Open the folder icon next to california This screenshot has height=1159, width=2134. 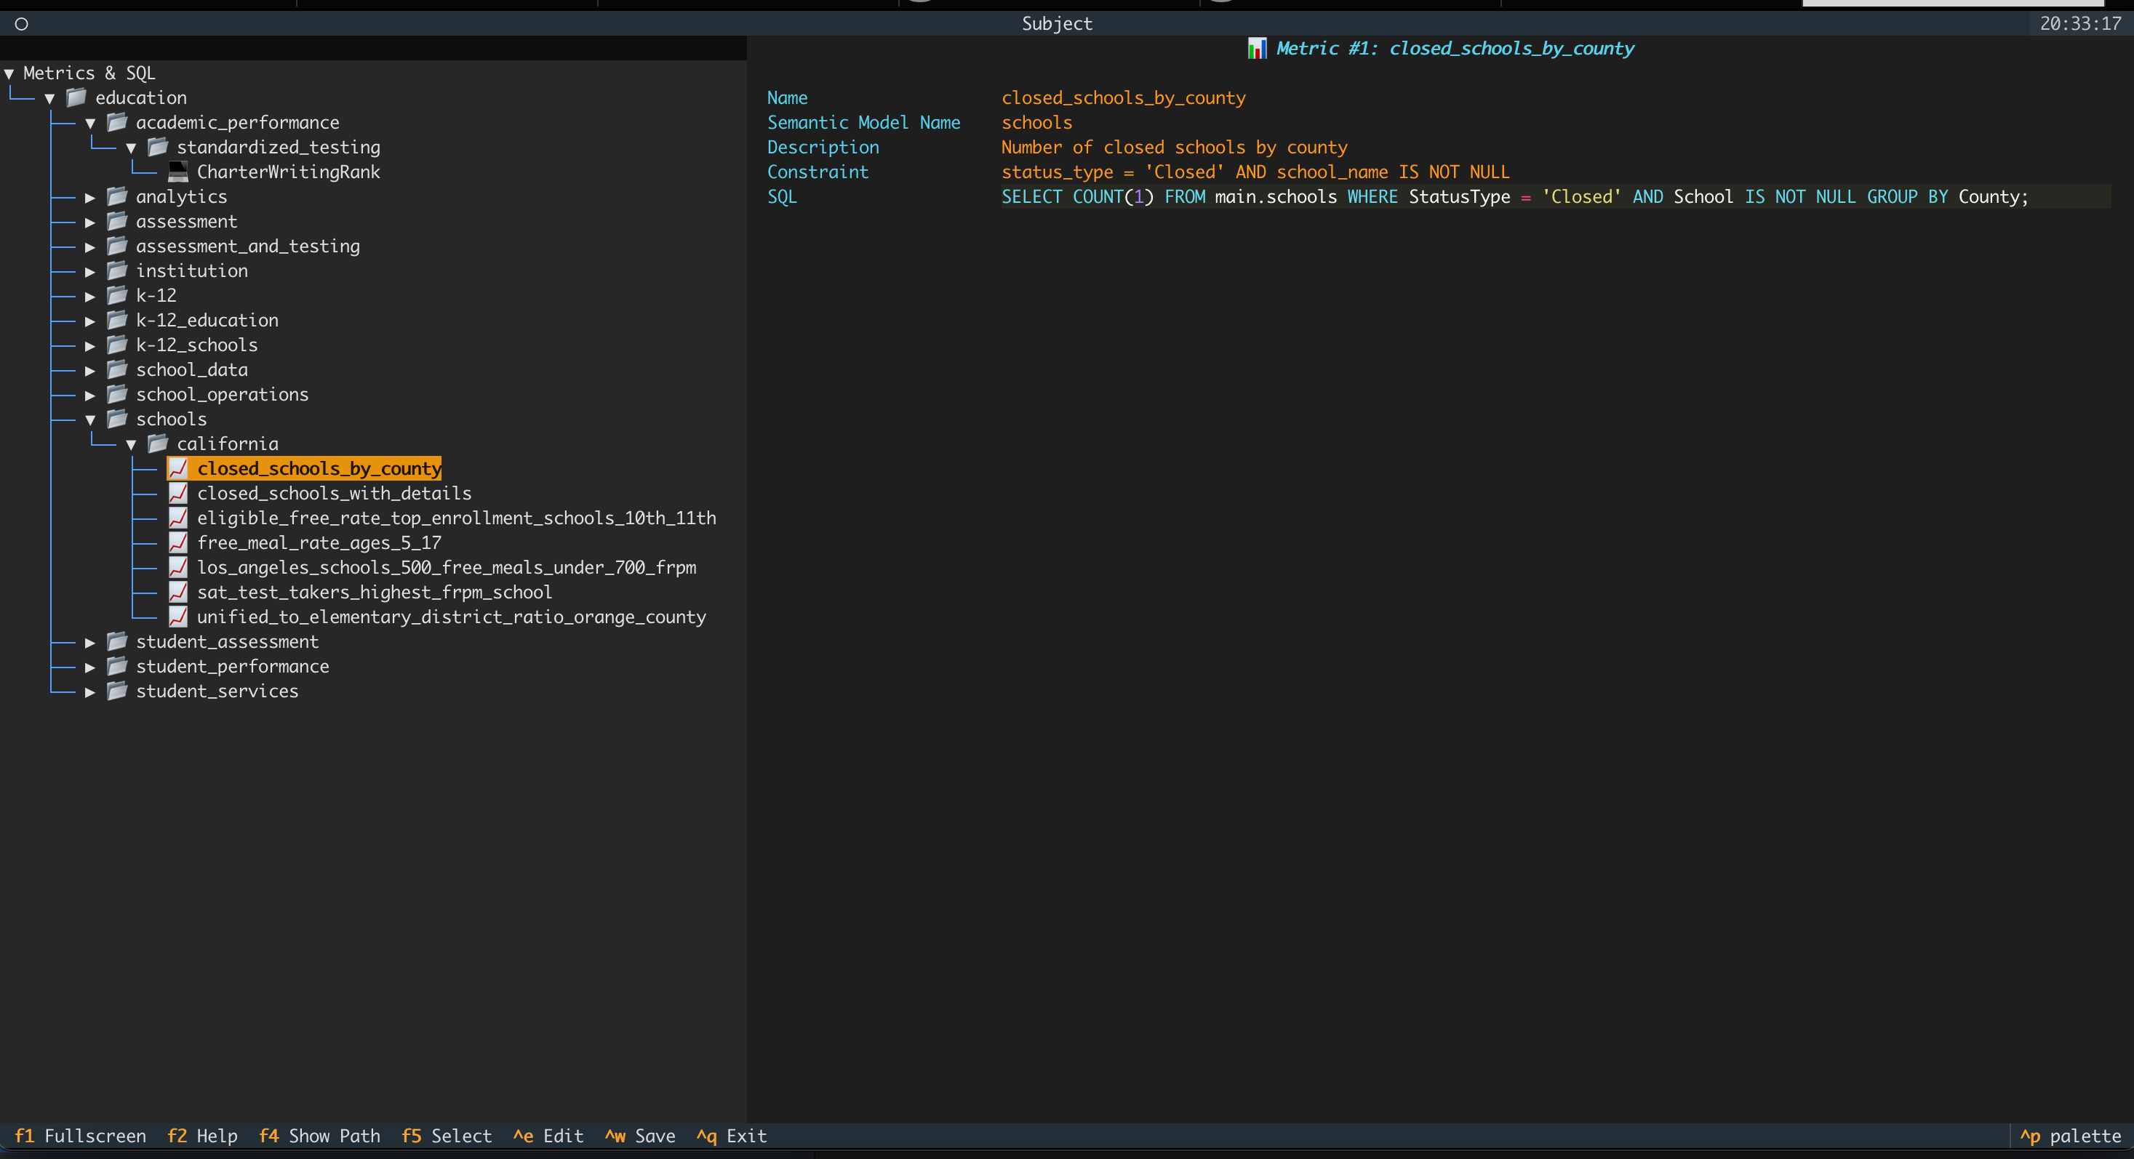coord(157,443)
